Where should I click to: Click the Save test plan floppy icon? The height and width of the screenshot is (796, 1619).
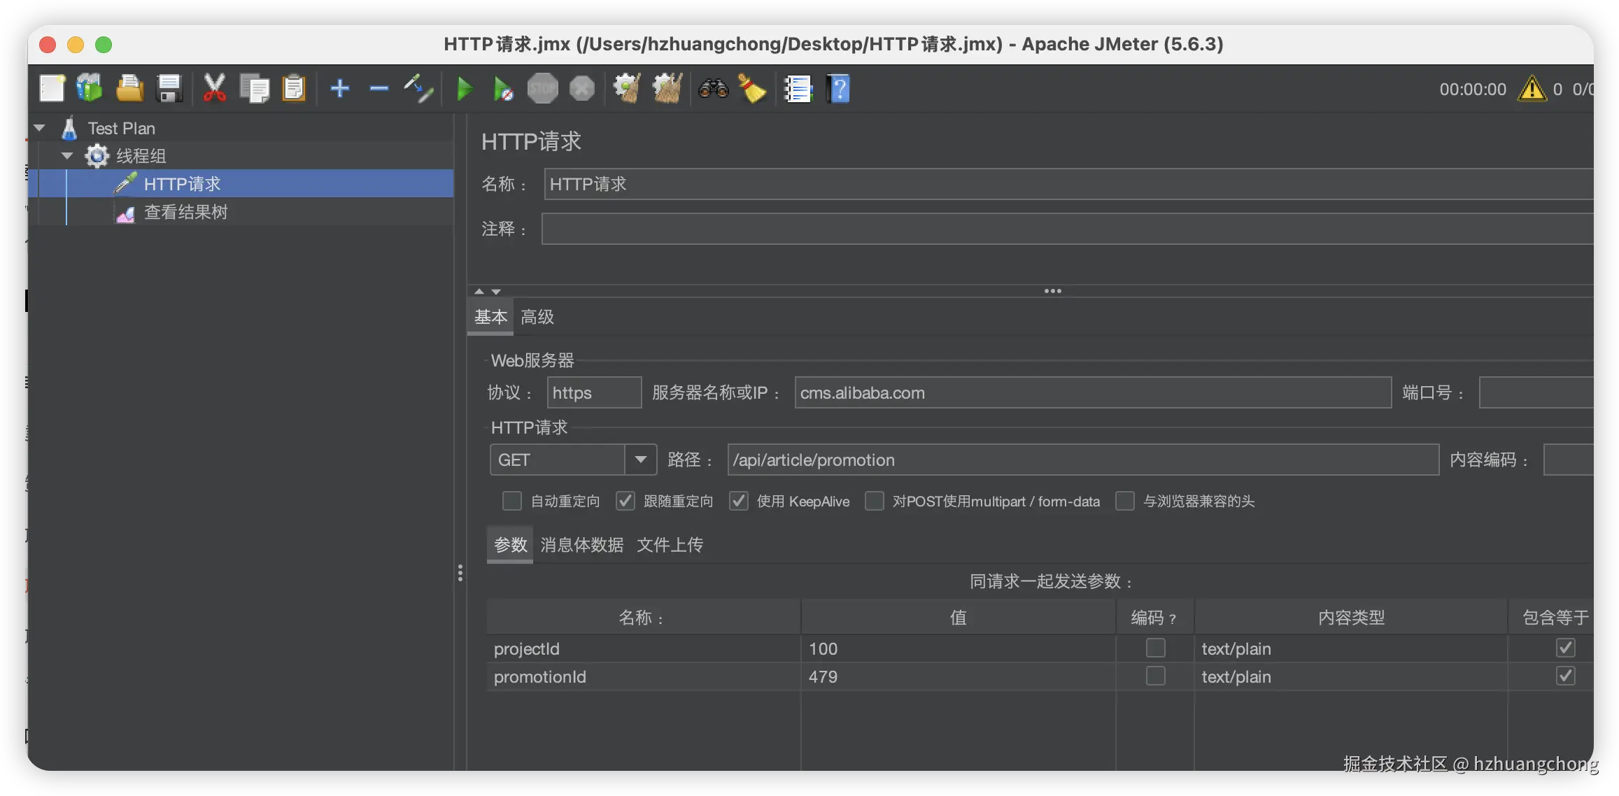[x=169, y=89]
